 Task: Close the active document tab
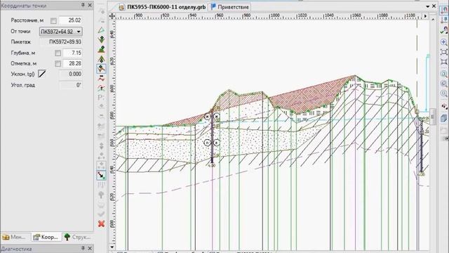tap(434, 6)
